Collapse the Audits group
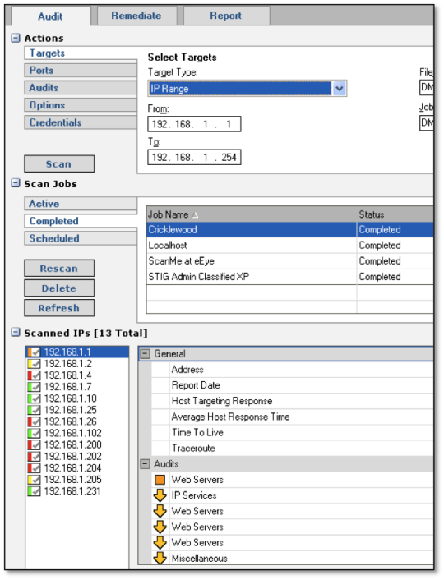This screenshot has height=580, width=444. pos(146,464)
